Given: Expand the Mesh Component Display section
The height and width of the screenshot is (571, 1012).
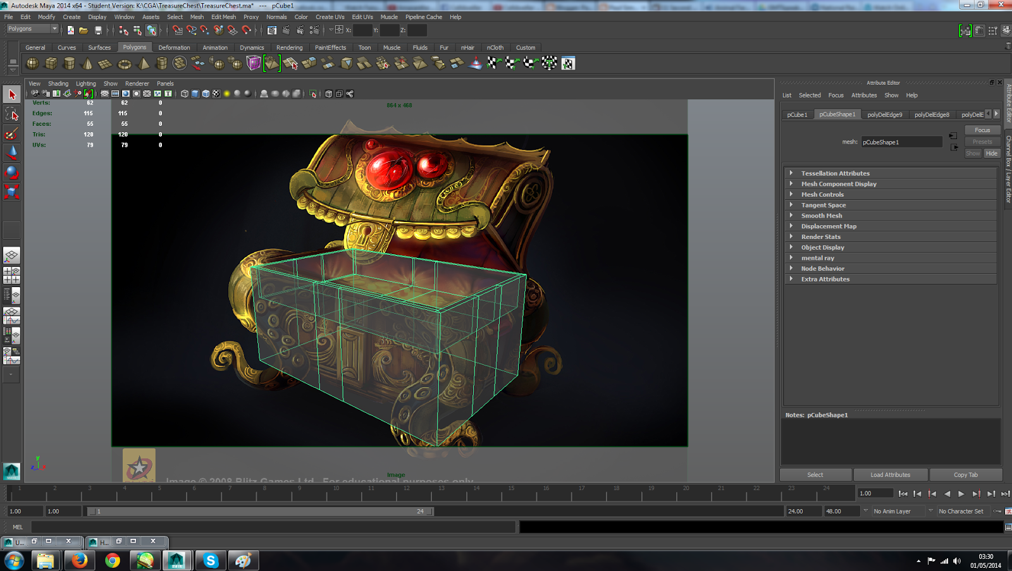Looking at the screenshot, I should (890, 184).
